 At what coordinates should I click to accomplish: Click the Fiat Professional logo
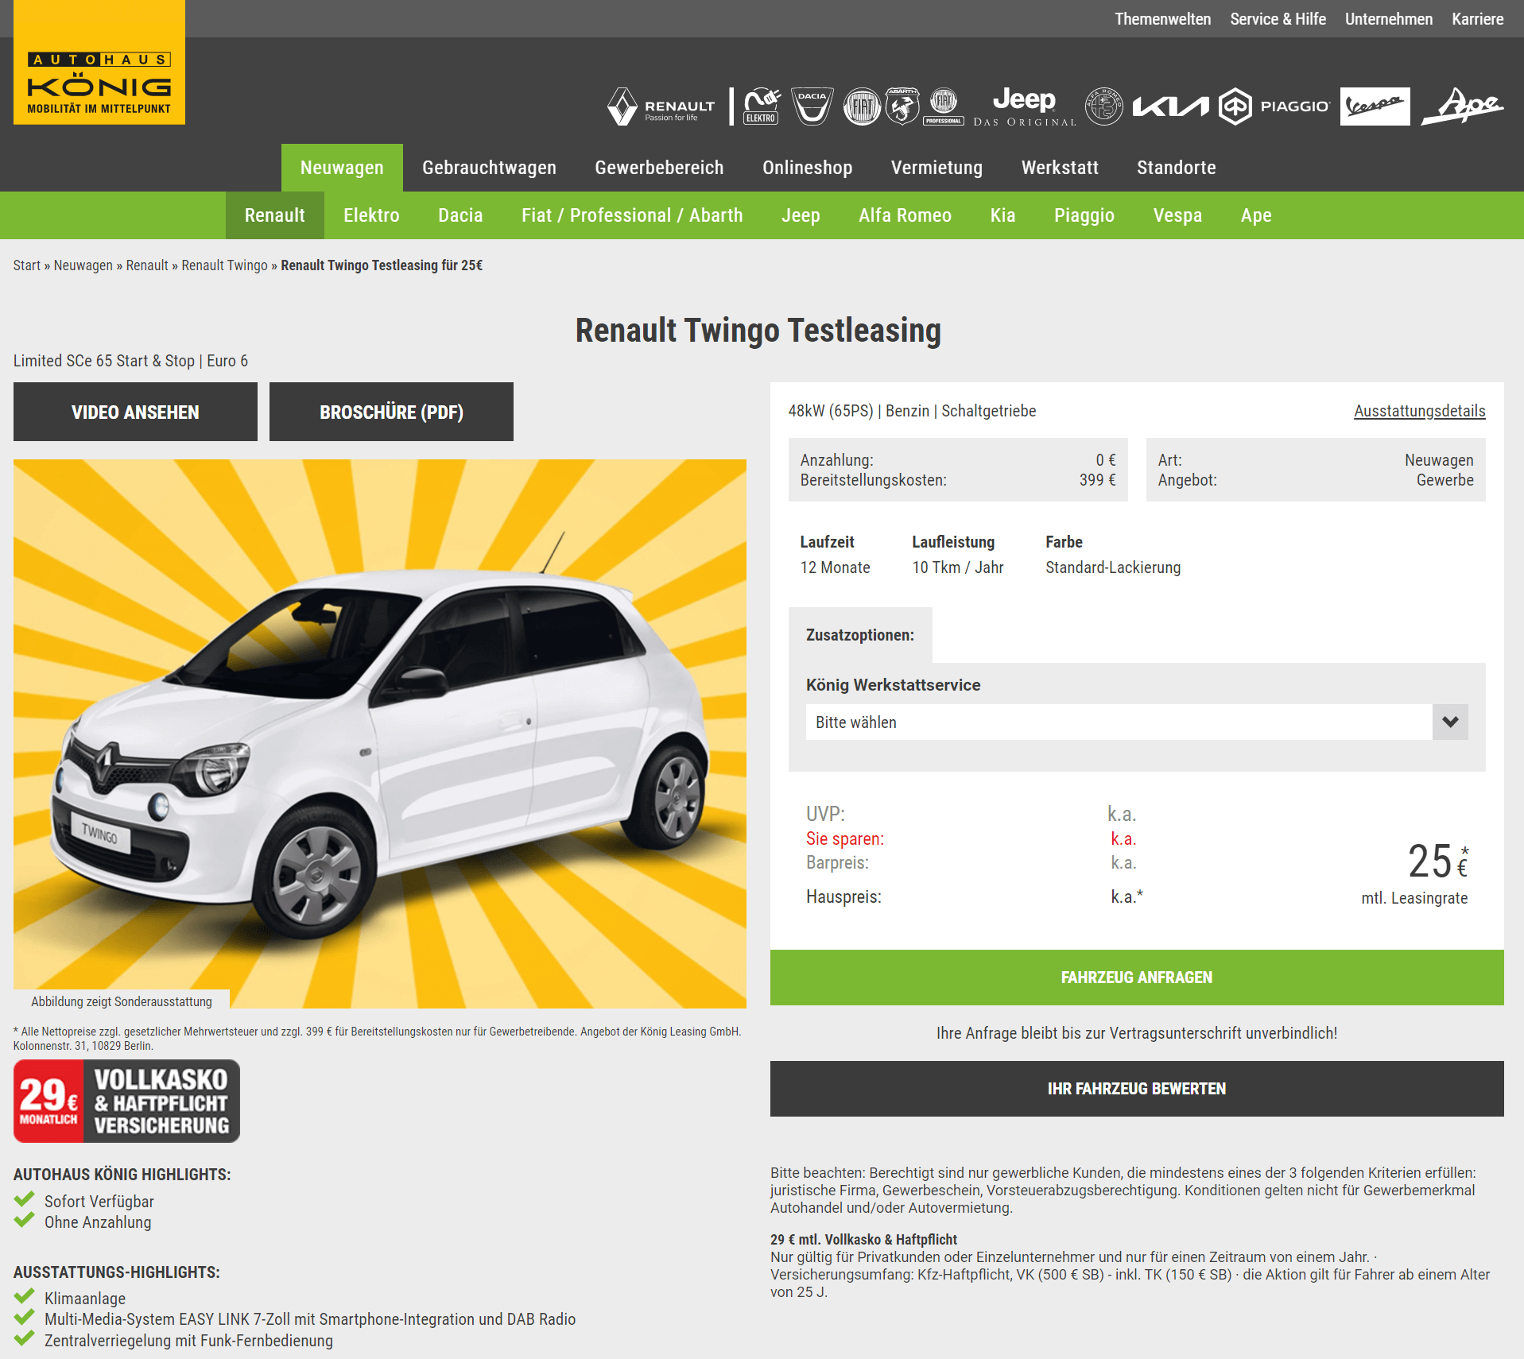point(944,106)
